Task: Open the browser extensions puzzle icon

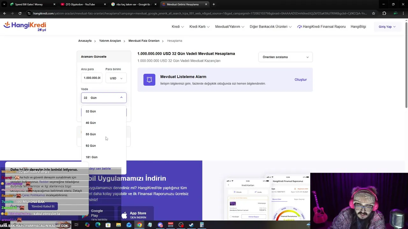Action: click(x=384, y=13)
